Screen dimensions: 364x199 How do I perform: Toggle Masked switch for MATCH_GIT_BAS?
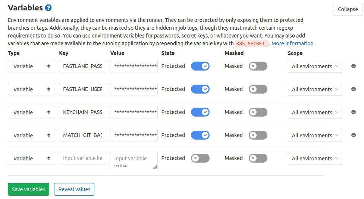click(258, 135)
